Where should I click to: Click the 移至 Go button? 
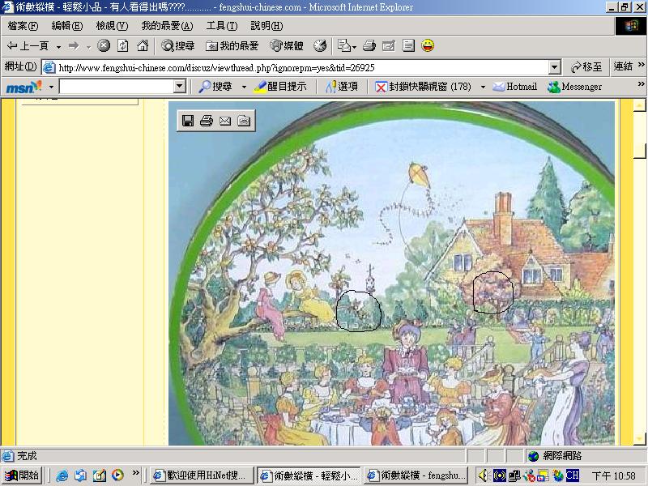pyautogui.click(x=586, y=67)
